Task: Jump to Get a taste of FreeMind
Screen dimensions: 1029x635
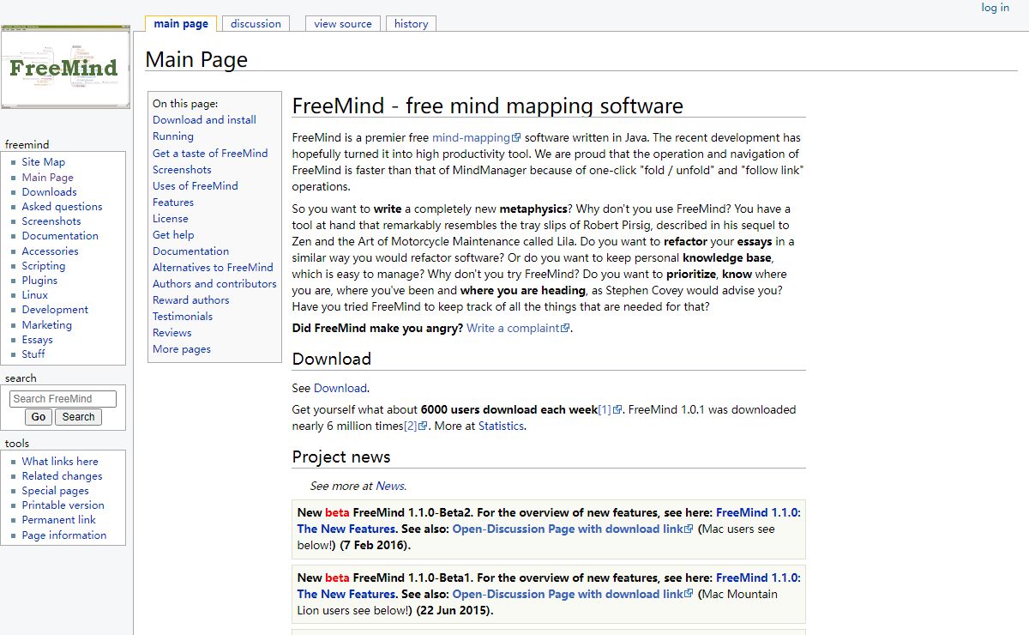Action: point(210,154)
